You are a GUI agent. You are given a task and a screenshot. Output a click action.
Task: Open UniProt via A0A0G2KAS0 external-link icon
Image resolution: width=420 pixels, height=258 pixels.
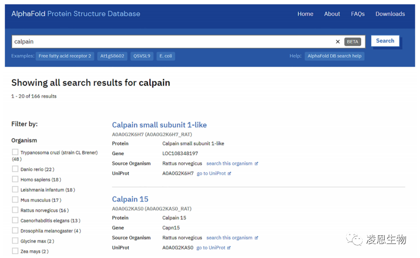tap(229, 248)
